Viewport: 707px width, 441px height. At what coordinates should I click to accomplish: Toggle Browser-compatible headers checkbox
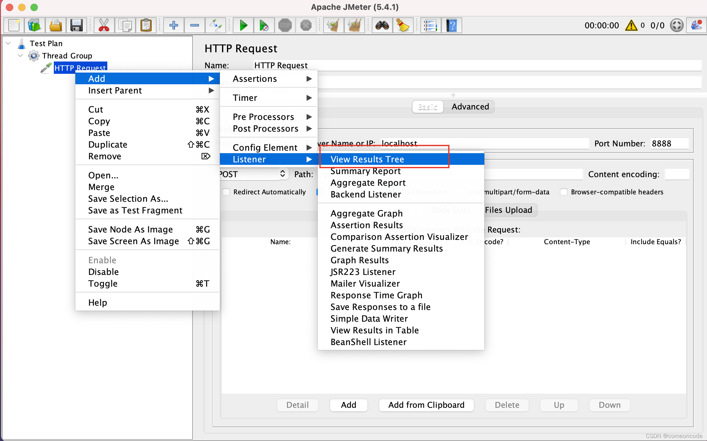click(x=564, y=192)
